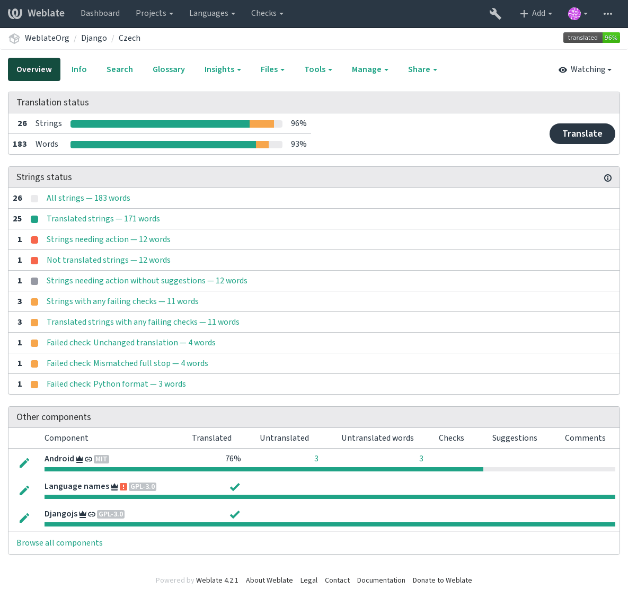This screenshot has height=598, width=628.
Task: Click the checkmark in Djangojs row
Action: (x=235, y=514)
